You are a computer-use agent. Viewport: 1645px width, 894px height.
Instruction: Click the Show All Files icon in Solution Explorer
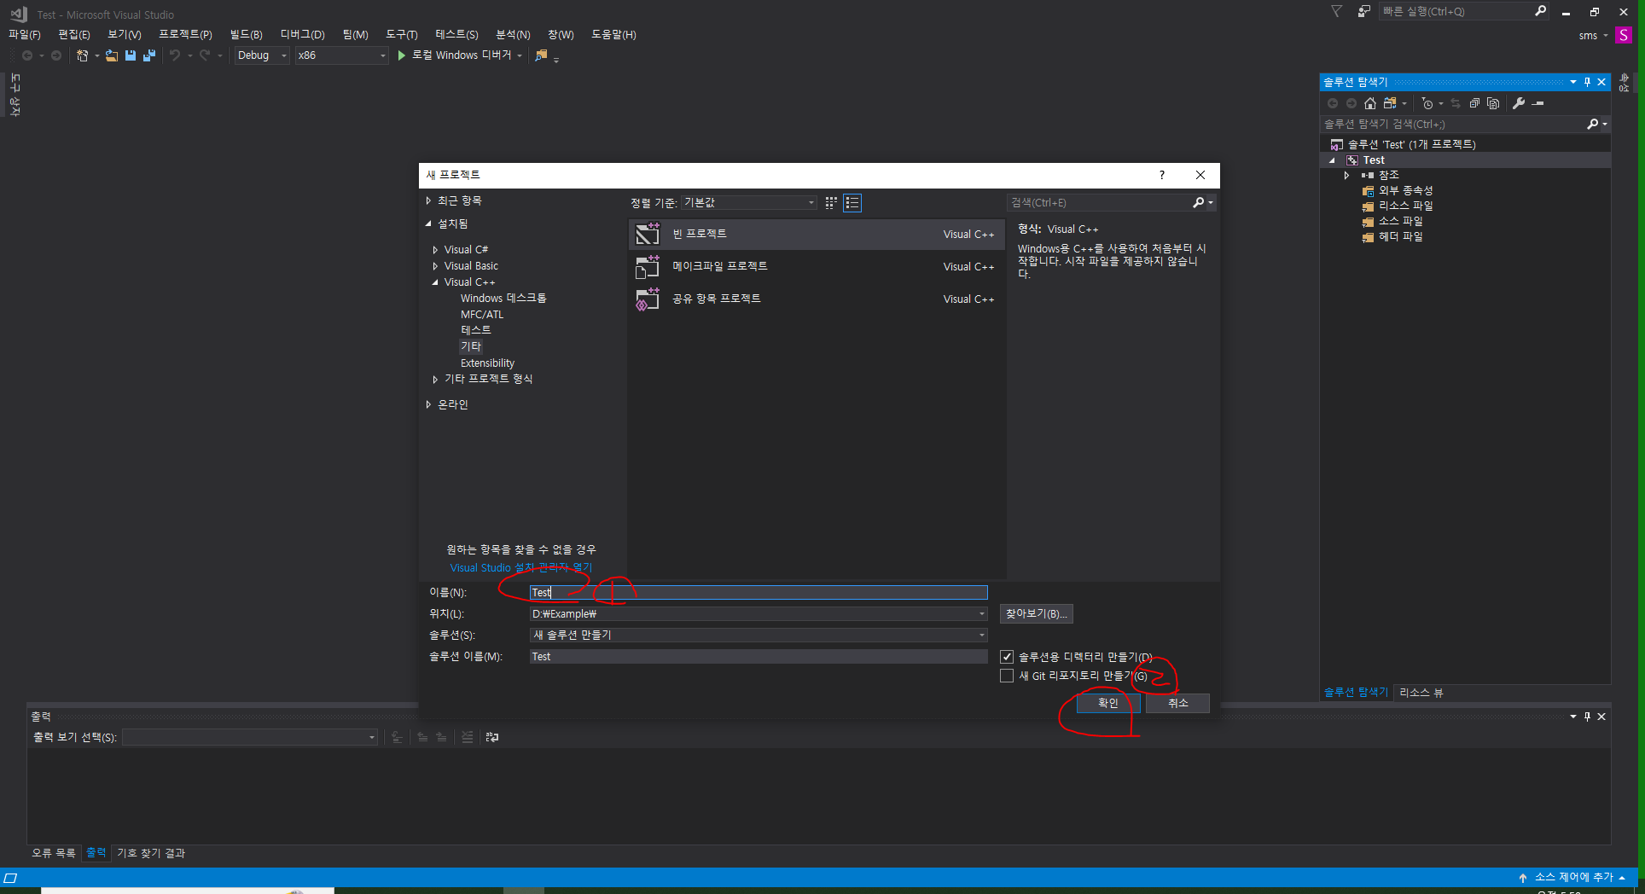(1493, 103)
